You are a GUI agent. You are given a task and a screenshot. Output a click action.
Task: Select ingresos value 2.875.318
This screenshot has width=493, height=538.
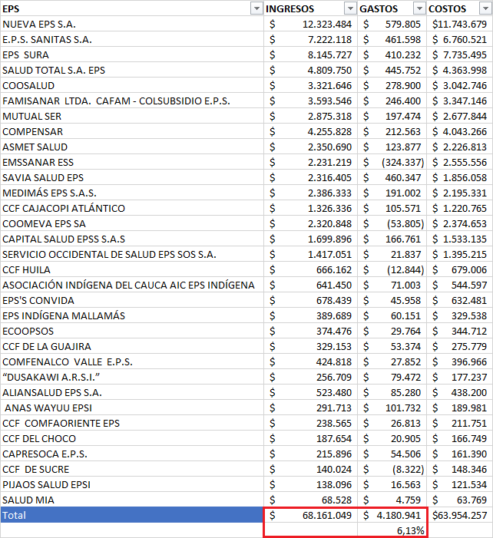point(311,117)
